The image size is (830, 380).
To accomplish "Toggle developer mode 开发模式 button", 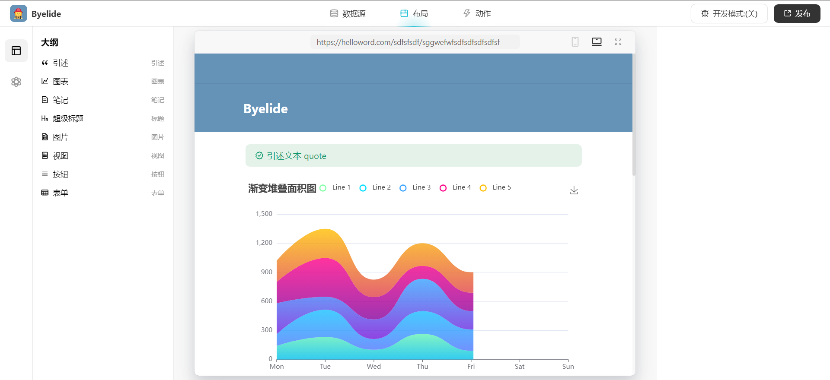I will 729,13.
